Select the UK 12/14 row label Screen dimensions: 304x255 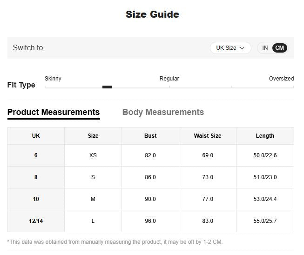pos(36,221)
